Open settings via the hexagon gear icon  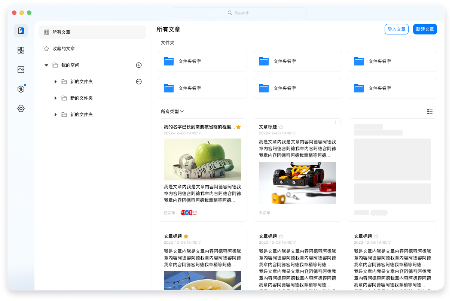coord(21,109)
